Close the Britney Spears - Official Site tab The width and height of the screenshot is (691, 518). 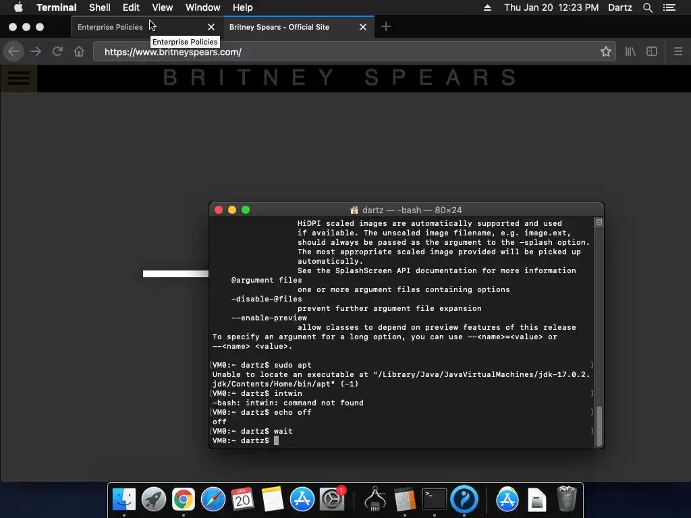click(x=362, y=27)
